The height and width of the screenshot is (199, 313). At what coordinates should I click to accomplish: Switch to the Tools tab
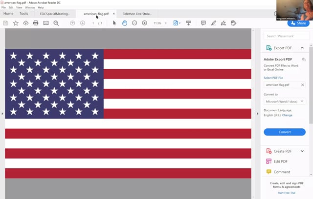click(x=24, y=14)
